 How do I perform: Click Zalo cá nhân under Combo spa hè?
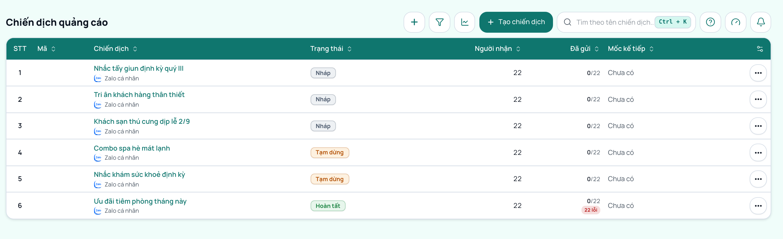coord(121,158)
